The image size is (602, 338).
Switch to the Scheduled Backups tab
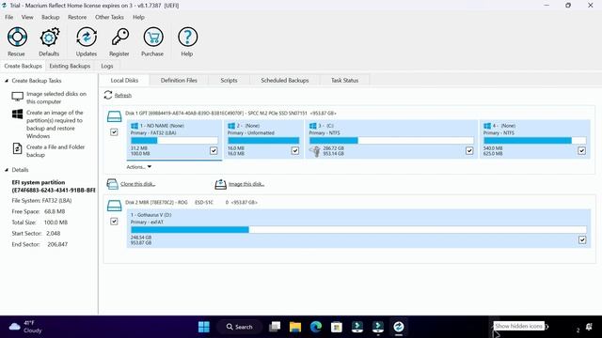click(x=285, y=80)
